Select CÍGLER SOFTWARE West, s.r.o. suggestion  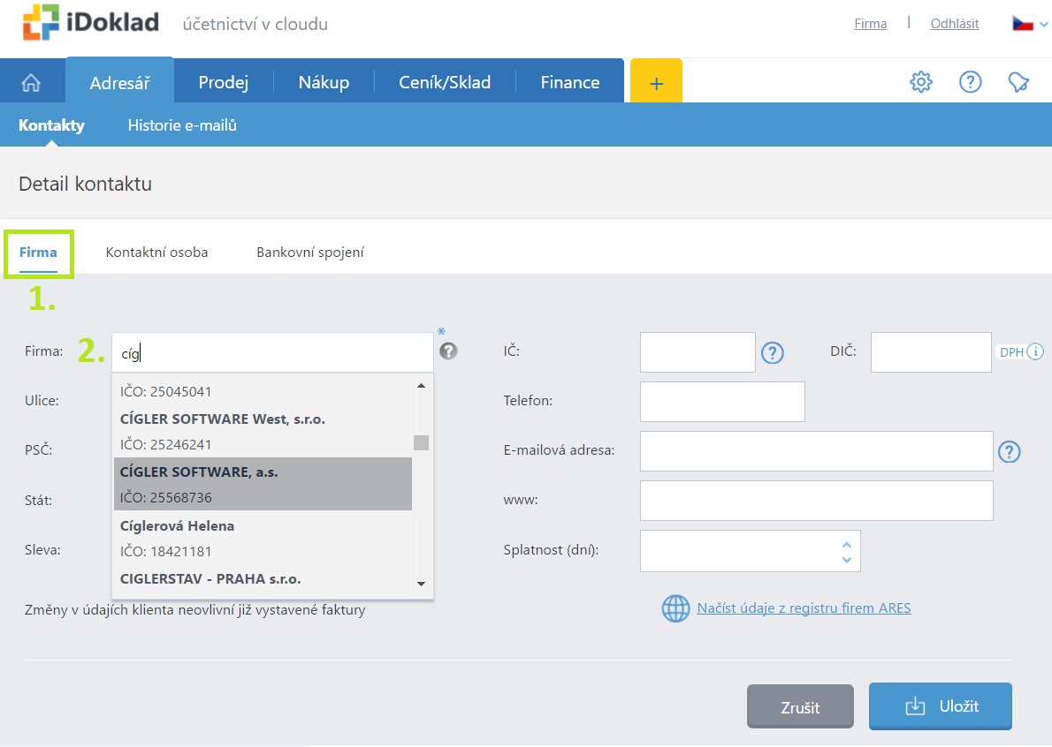click(x=263, y=432)
